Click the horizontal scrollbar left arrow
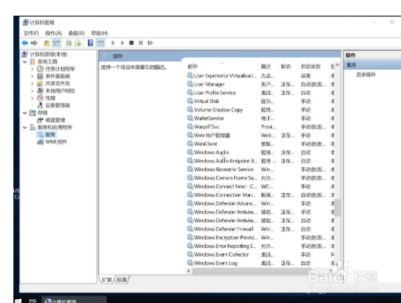 click(x=189, y=271)
